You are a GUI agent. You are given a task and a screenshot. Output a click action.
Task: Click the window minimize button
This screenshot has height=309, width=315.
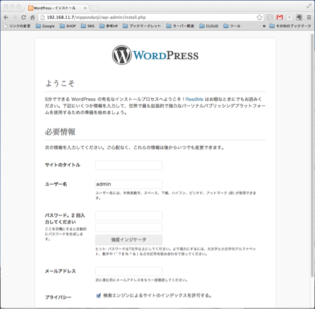pos(13,6)
